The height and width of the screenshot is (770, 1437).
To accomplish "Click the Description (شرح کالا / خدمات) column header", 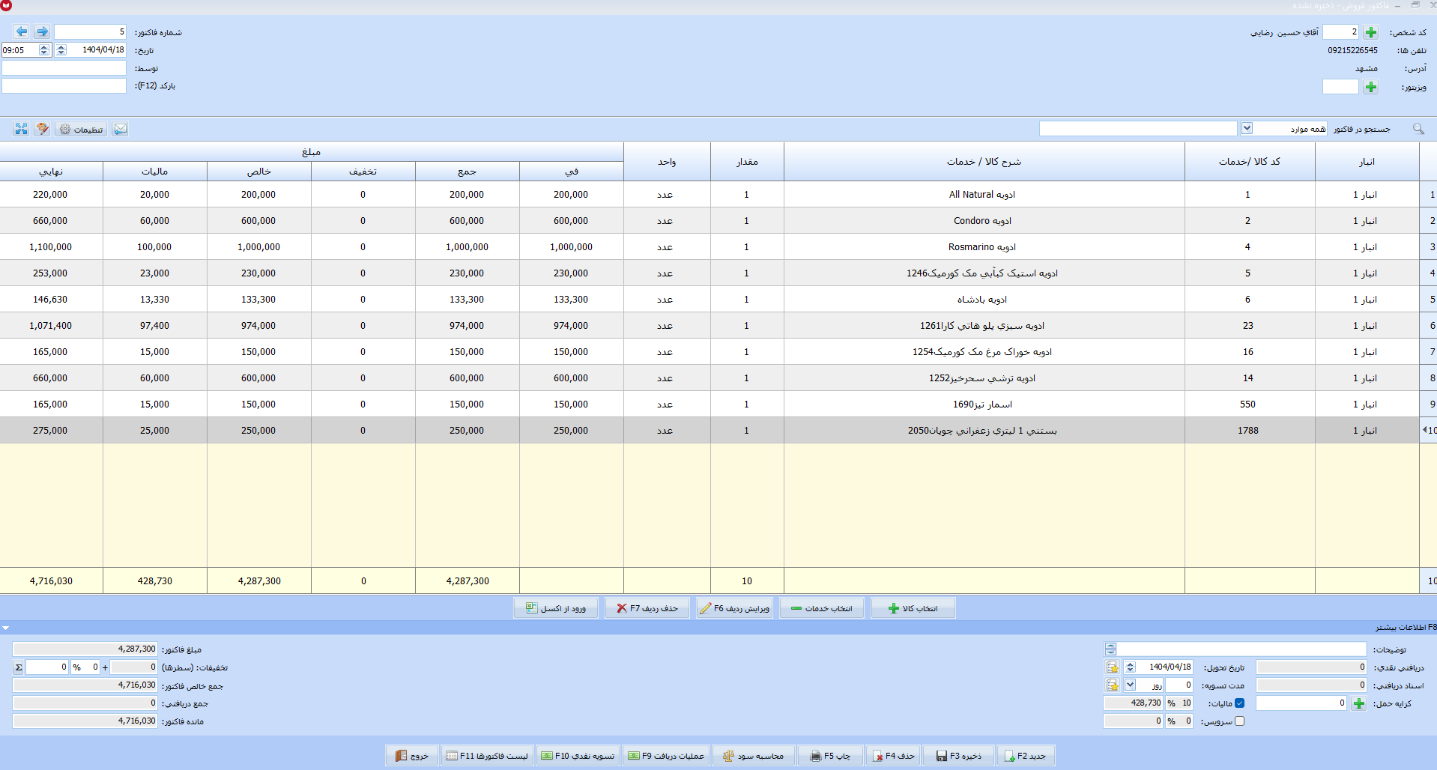I will click(984, 162).
